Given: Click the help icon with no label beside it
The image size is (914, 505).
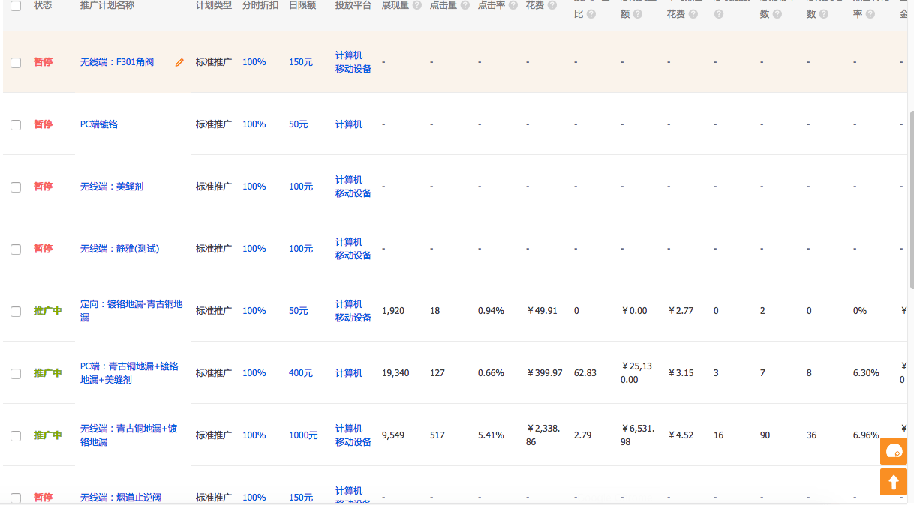Looking at the screenshot, I should point(719,14).
